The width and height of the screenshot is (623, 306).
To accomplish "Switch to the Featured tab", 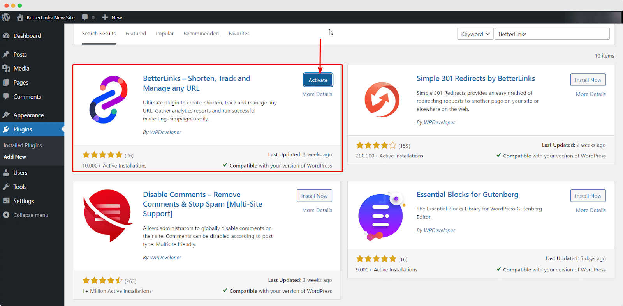I will 136,34.
